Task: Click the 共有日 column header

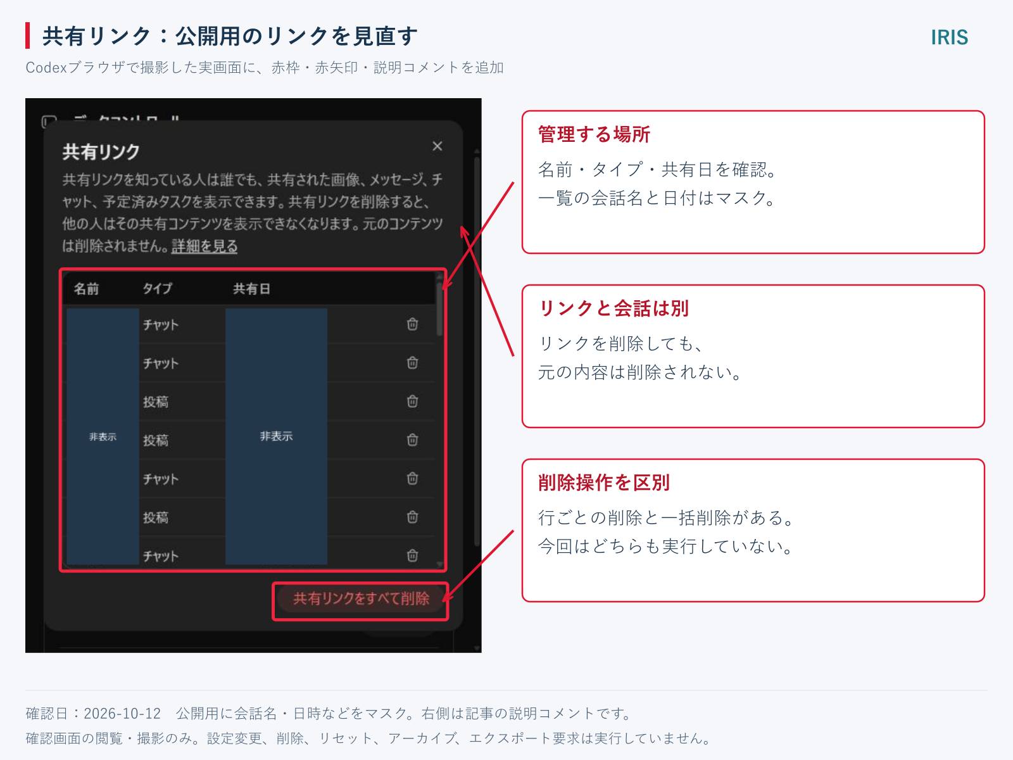Action: [251, 289]
